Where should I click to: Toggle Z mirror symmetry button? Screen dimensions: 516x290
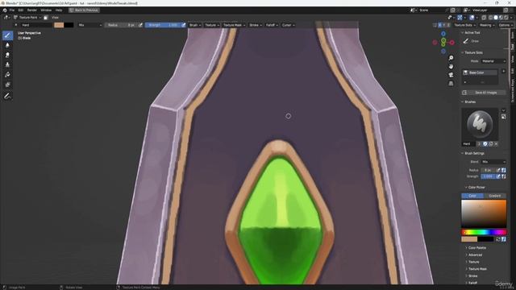(448, 25)
